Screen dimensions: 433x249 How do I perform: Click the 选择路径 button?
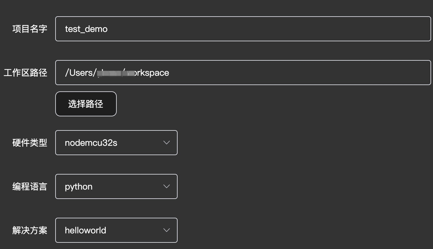(86, 104)
